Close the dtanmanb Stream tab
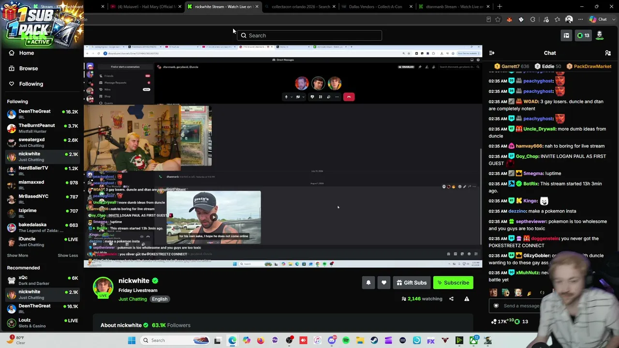Viewport: 619px width, 348px height. (x=488, y=7)
